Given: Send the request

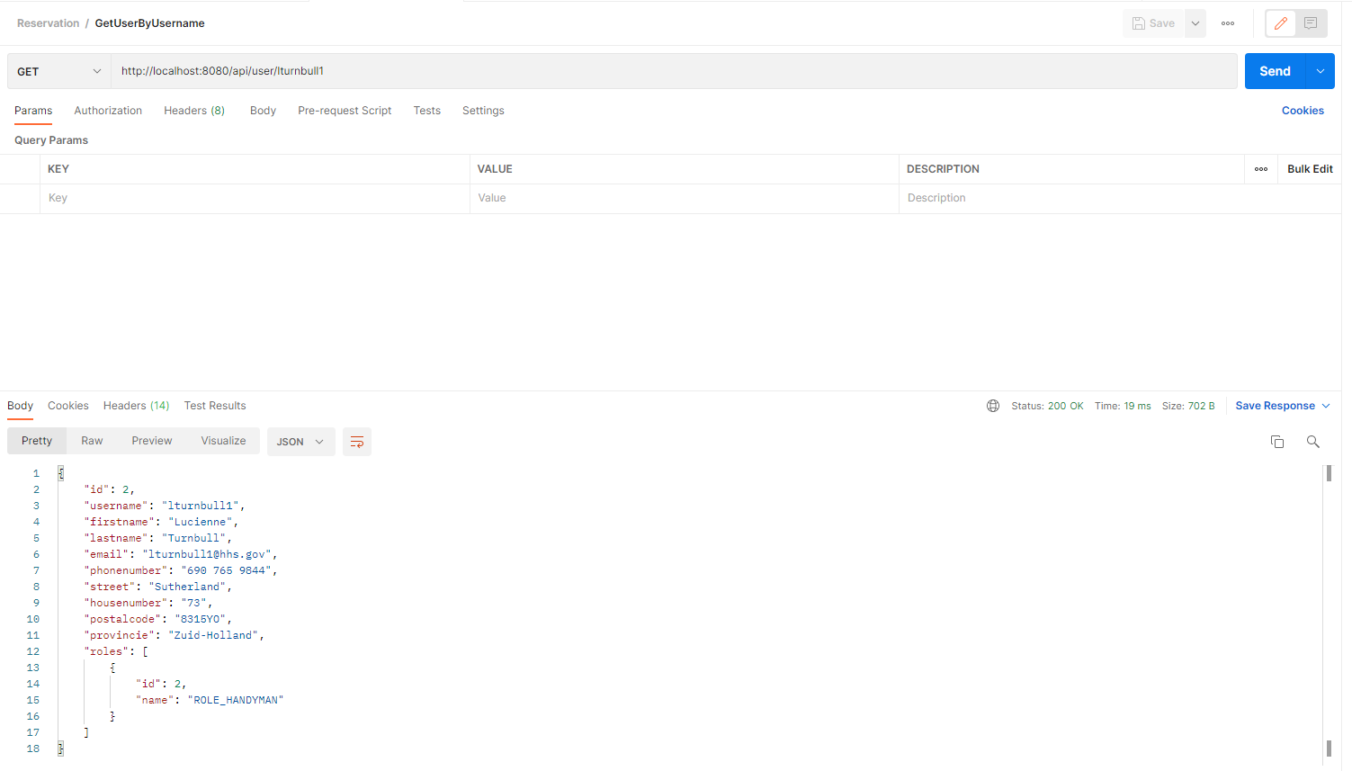Looking at the screenshot, I should pos(1275,71).
